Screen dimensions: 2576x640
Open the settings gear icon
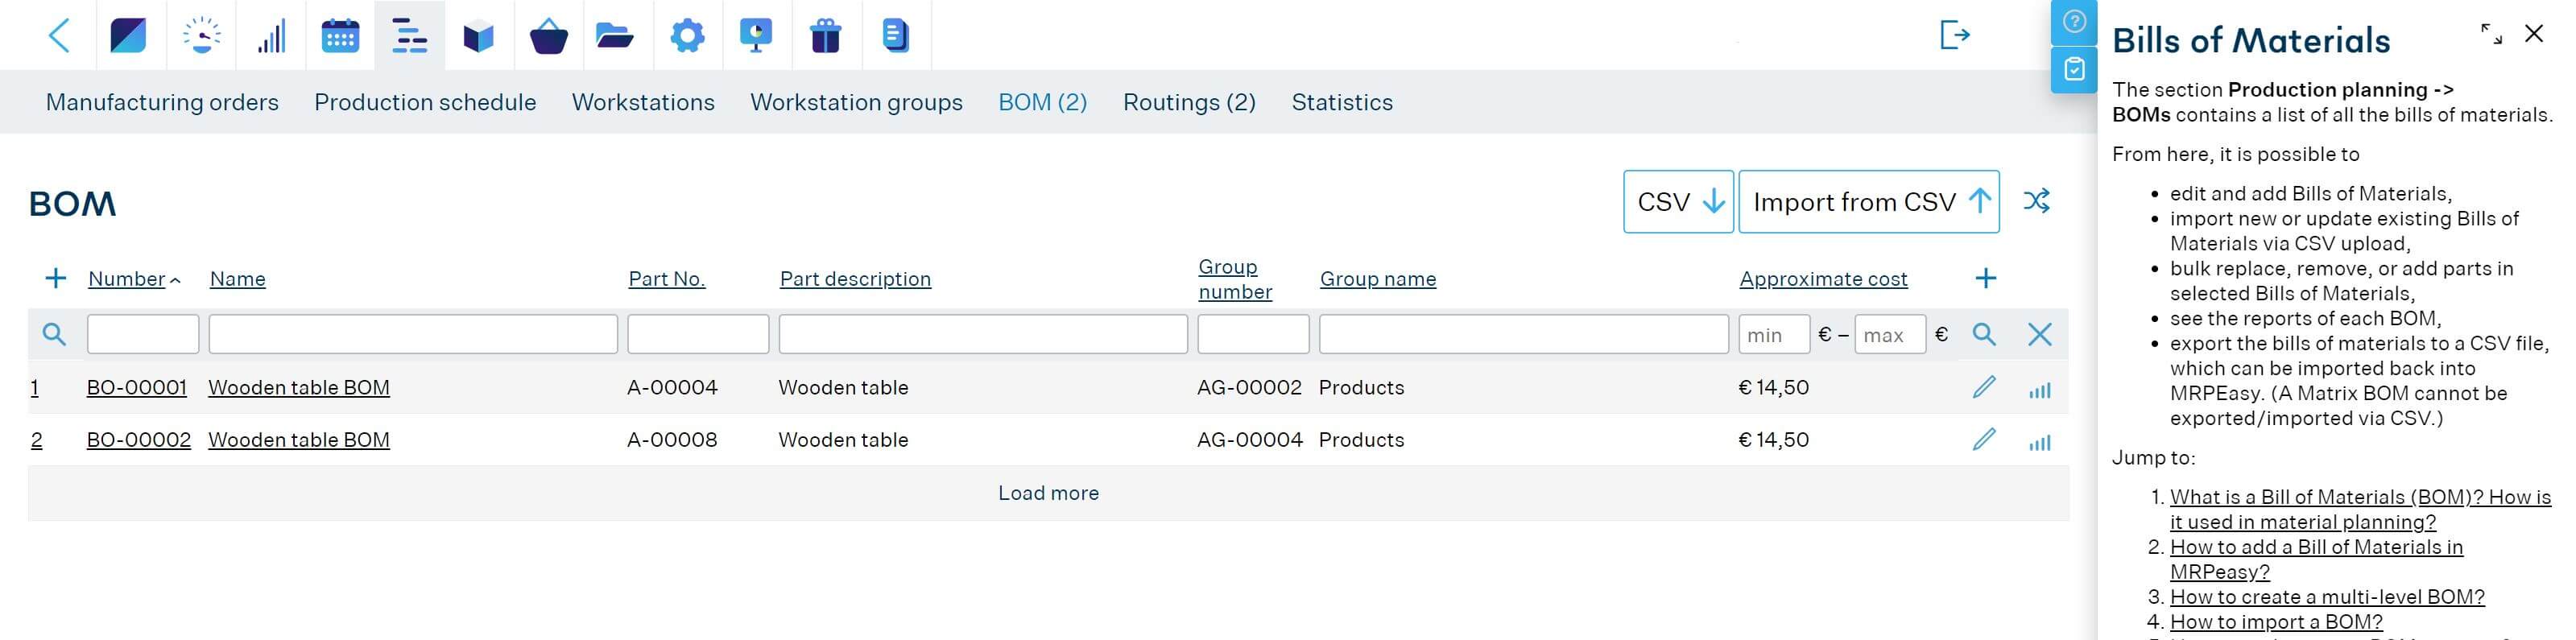[687, 35]
